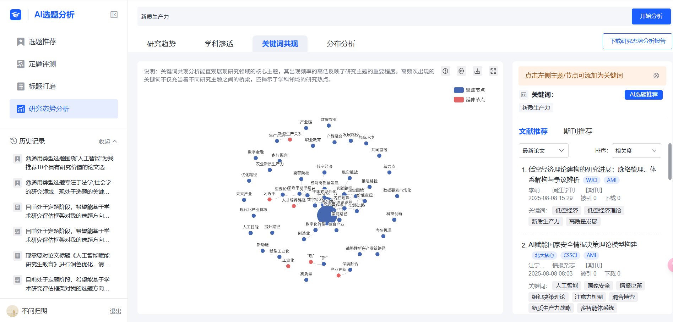
Task: Click the icon beside 关键词 label
Action: (523, 95)
